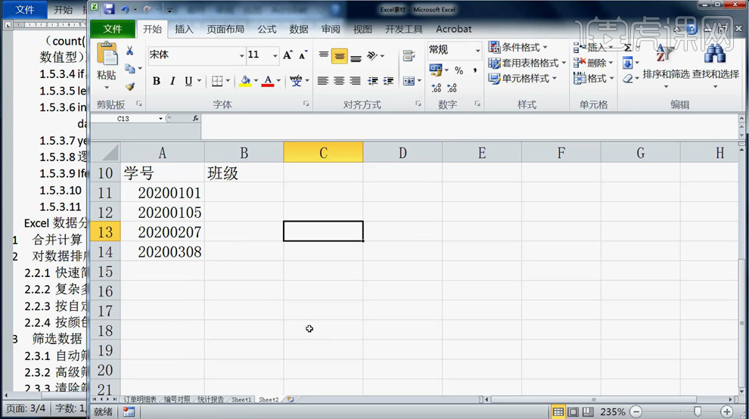
Task: Click the Cut scissors icon
Action: pyautogui.click(x=129, y=51)
